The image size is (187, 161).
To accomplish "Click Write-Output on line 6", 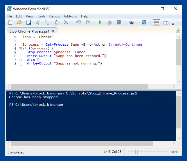I will pos(39,56).
